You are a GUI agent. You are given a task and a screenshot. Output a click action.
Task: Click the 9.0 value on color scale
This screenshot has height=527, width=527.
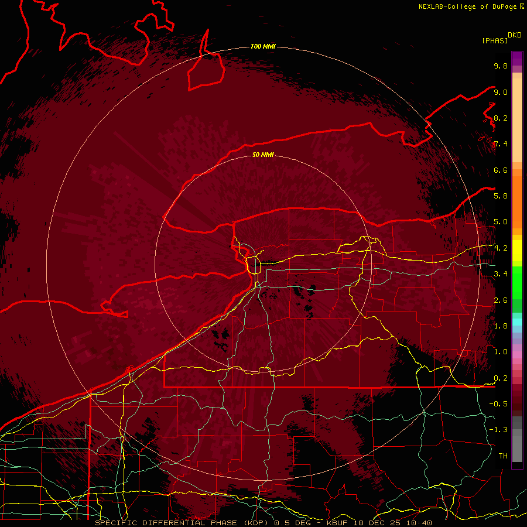pyautogui.click(x=501, y=92)
